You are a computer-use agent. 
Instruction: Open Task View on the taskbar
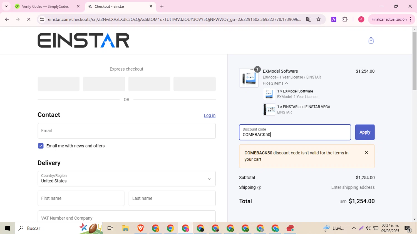(110, 228)
